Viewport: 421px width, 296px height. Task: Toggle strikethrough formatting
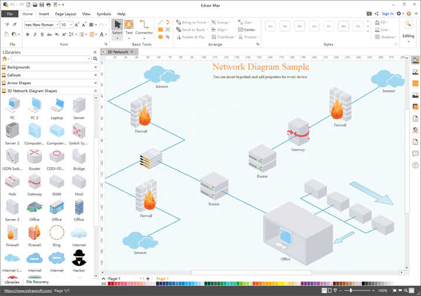[x=49, y=35]
